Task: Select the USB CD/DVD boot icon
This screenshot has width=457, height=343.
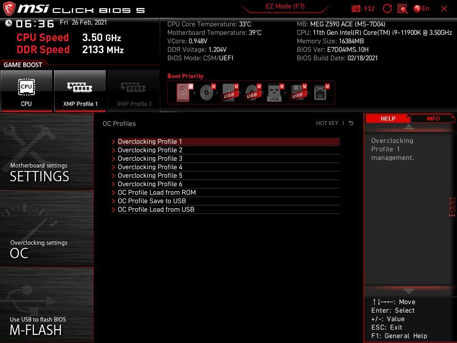Action: point(253,92)
